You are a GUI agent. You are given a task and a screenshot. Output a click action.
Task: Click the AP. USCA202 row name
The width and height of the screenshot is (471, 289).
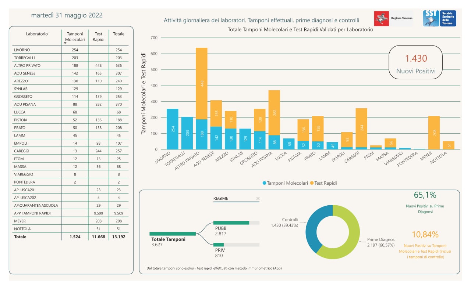[25, 198]
